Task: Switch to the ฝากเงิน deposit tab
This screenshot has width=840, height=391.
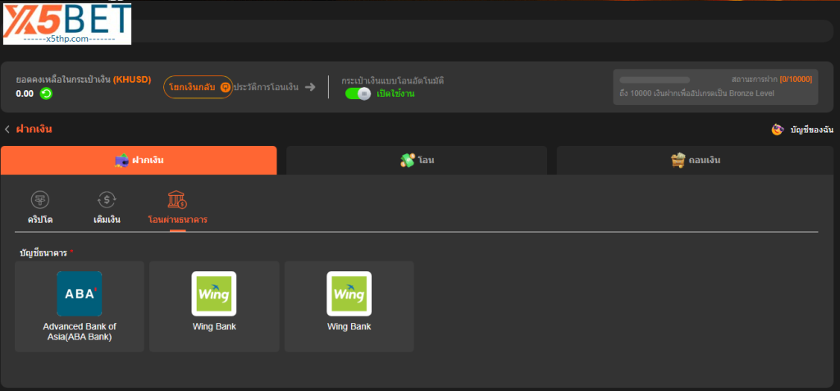Action: point(139,160)
